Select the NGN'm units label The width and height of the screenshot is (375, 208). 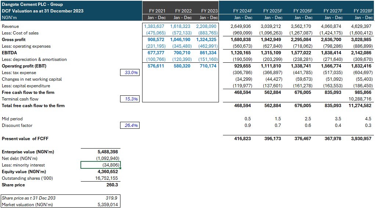9,18
